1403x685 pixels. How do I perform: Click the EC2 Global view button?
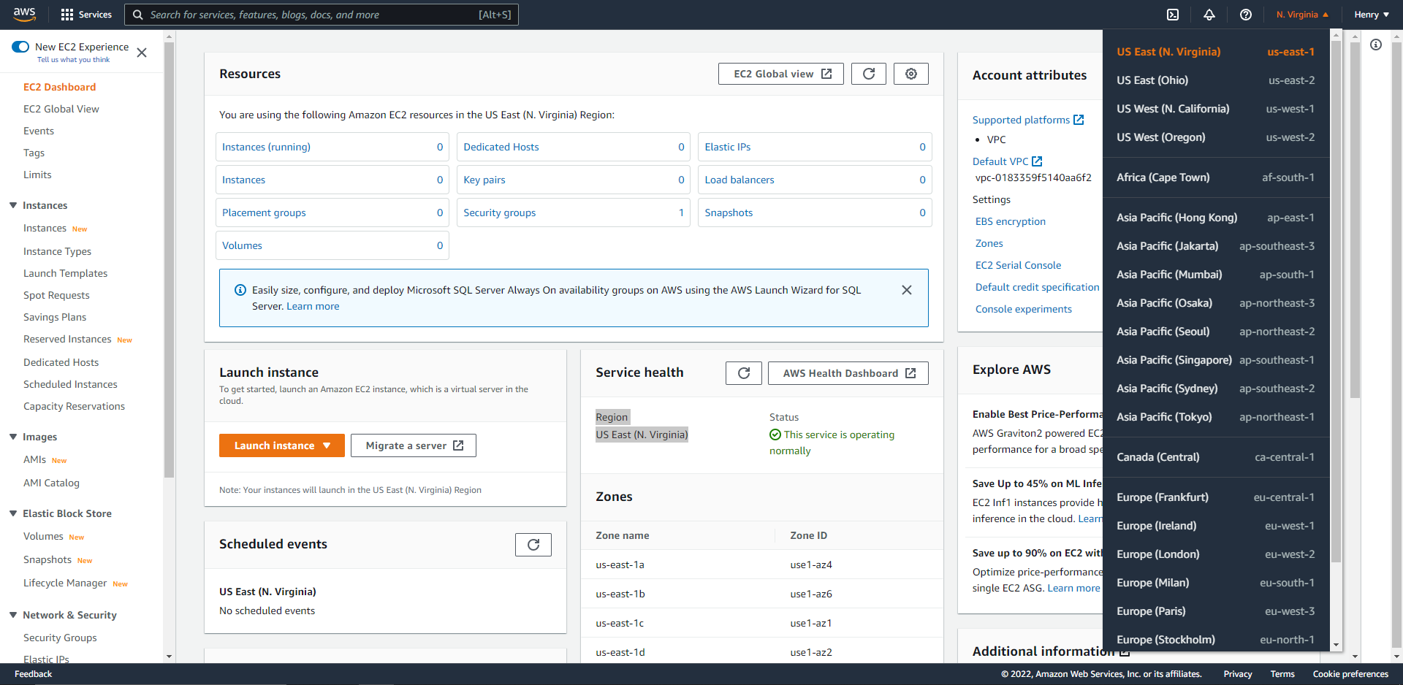[x=780, y=73]
